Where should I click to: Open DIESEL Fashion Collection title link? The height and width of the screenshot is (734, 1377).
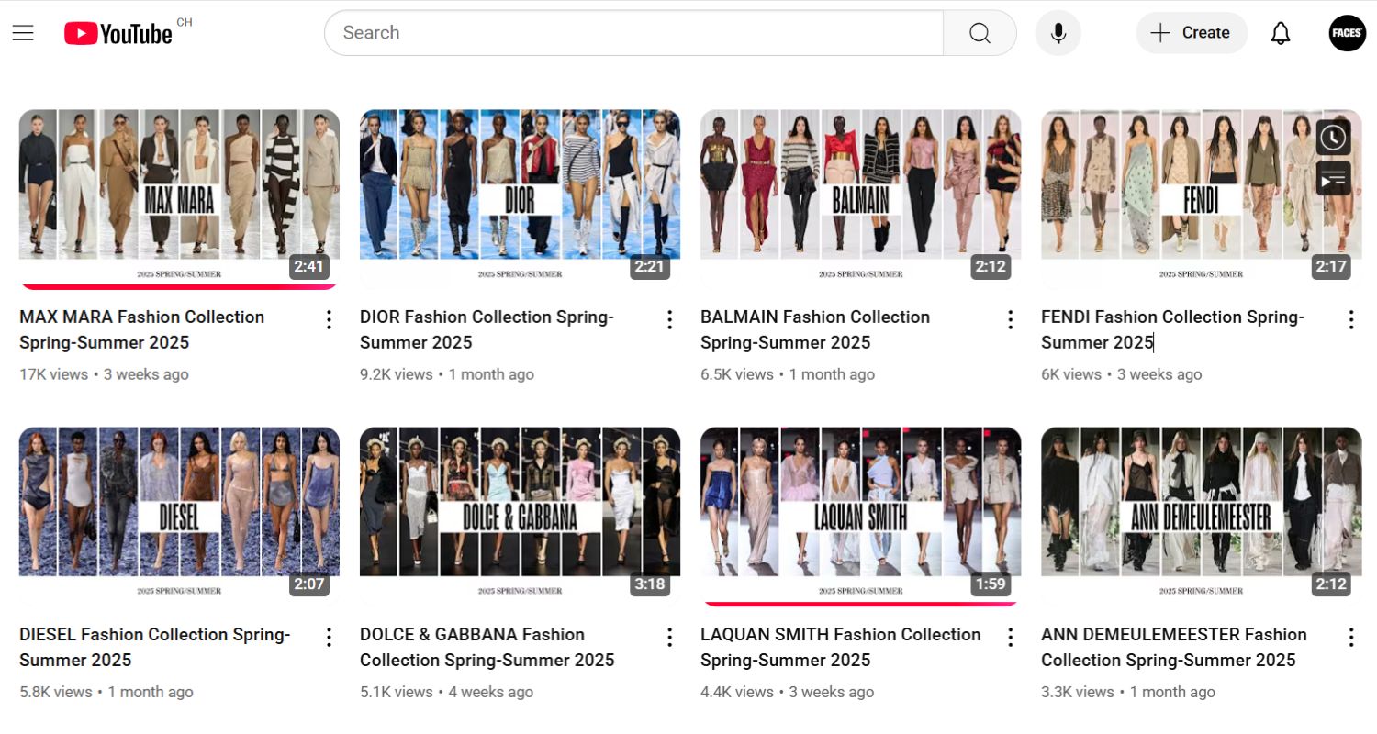tap(154, 647)
